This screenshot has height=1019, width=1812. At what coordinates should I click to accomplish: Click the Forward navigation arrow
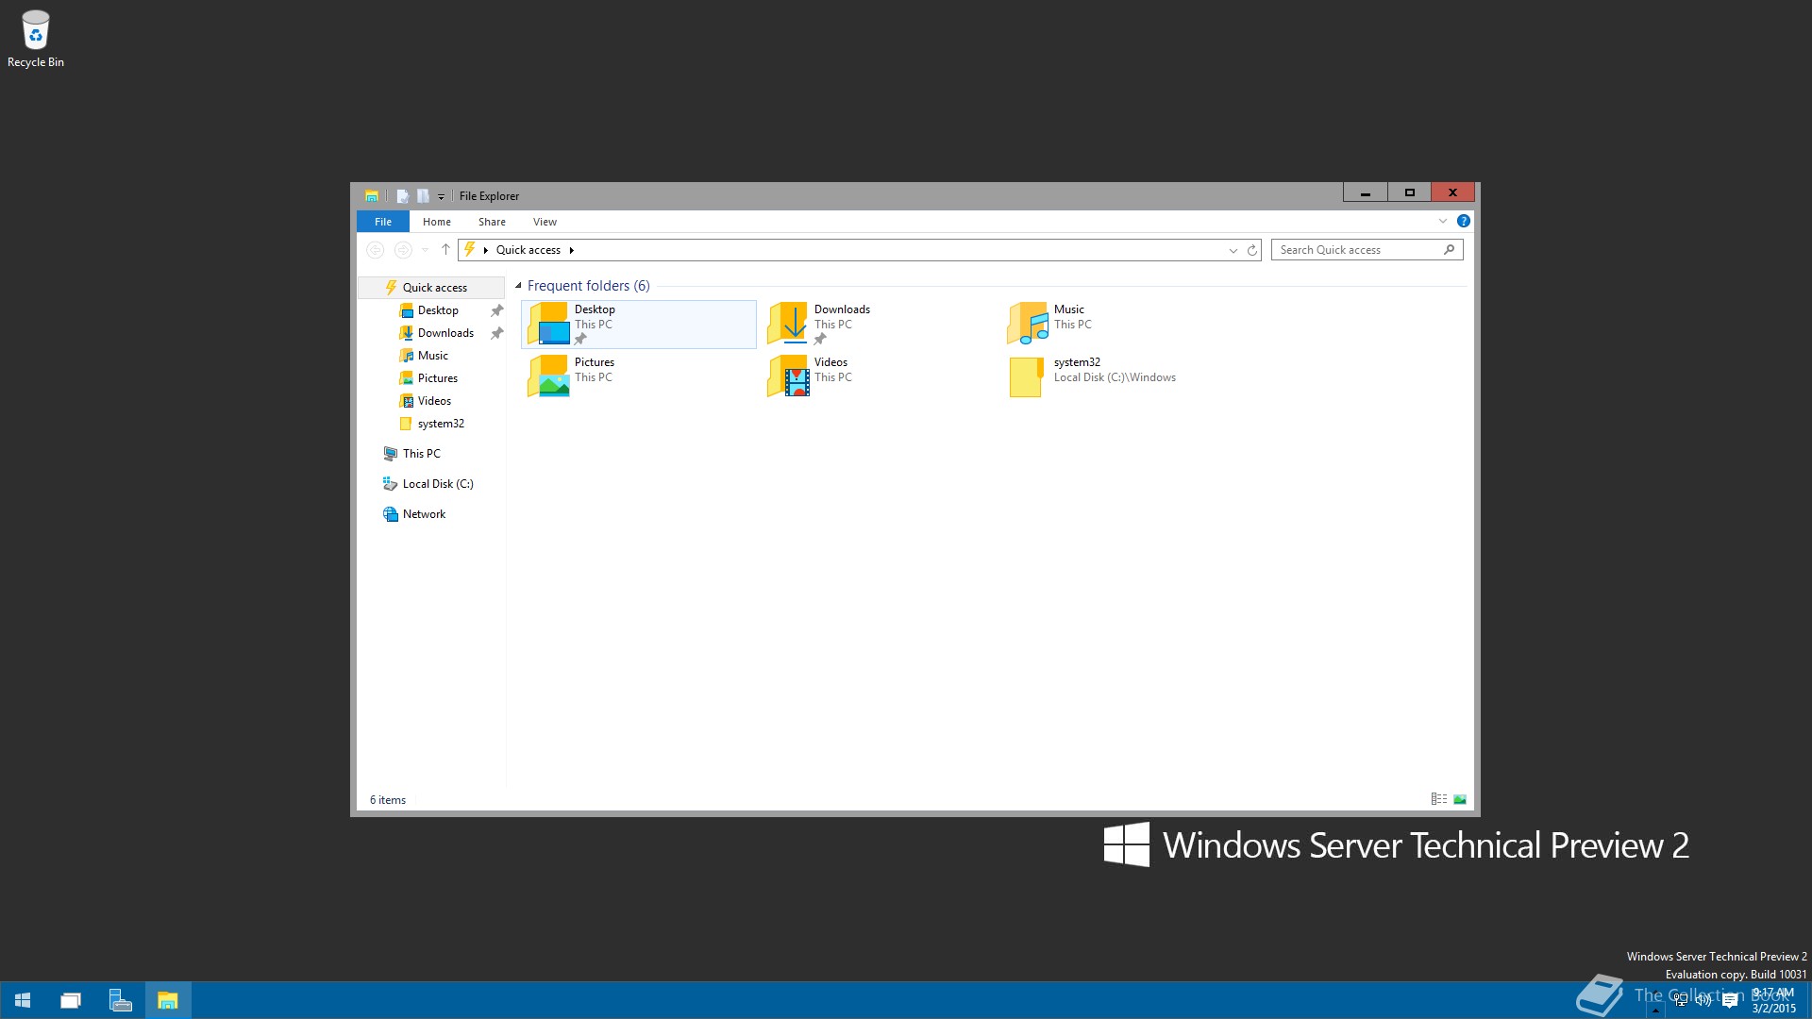pos(403,250)
